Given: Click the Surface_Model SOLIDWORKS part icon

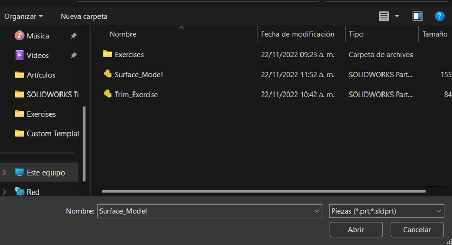Looking at the screenshot, I should [107, 74].
